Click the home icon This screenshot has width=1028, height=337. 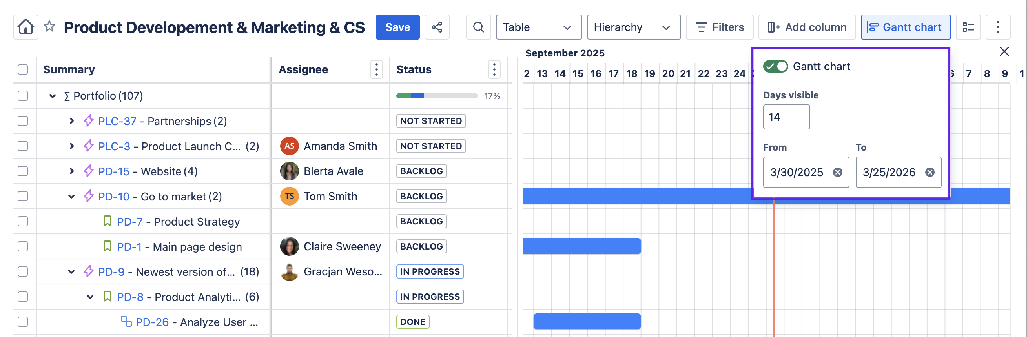coord(26,27)
